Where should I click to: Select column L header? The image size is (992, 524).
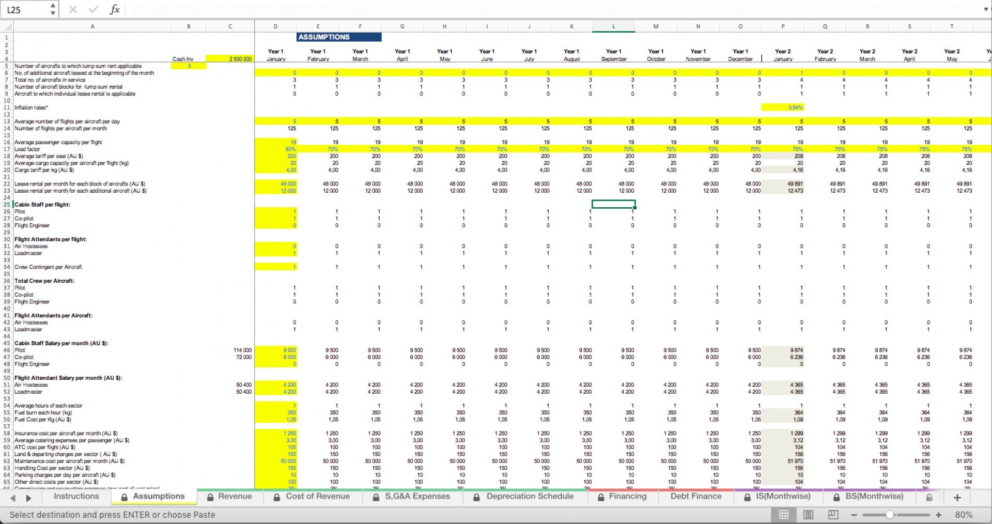click(x=614, y=26)
